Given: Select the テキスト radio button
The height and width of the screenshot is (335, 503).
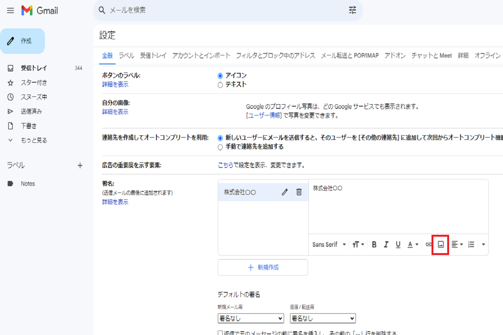Looking at the screenshot, I should tap(220, 85).
